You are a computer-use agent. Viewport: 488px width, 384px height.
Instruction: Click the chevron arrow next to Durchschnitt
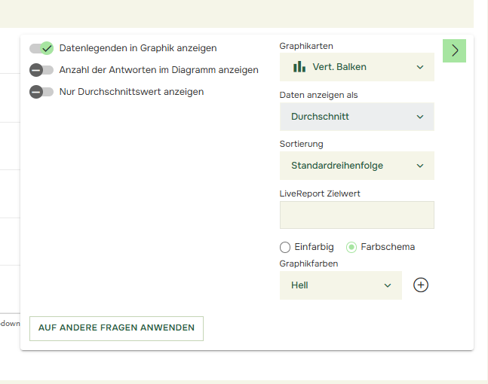(420, 117)
